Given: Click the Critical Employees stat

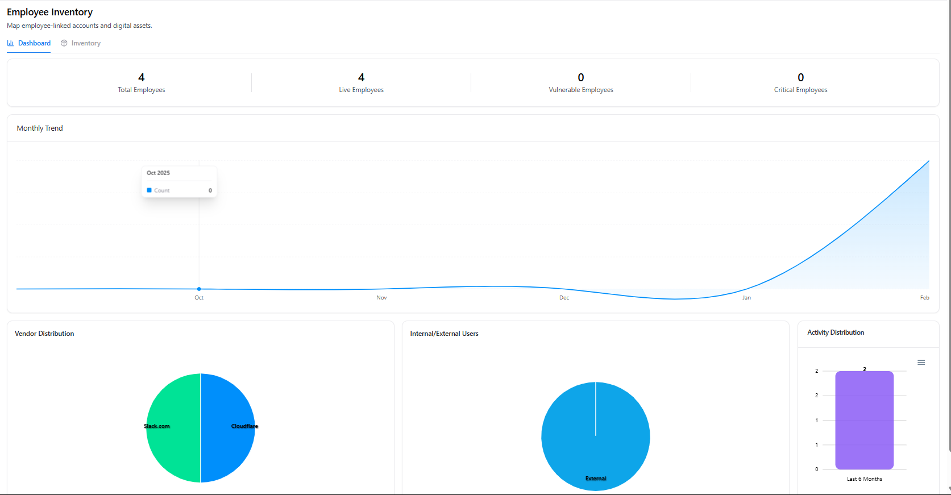Looking at the screenshot, I should 800,83.
